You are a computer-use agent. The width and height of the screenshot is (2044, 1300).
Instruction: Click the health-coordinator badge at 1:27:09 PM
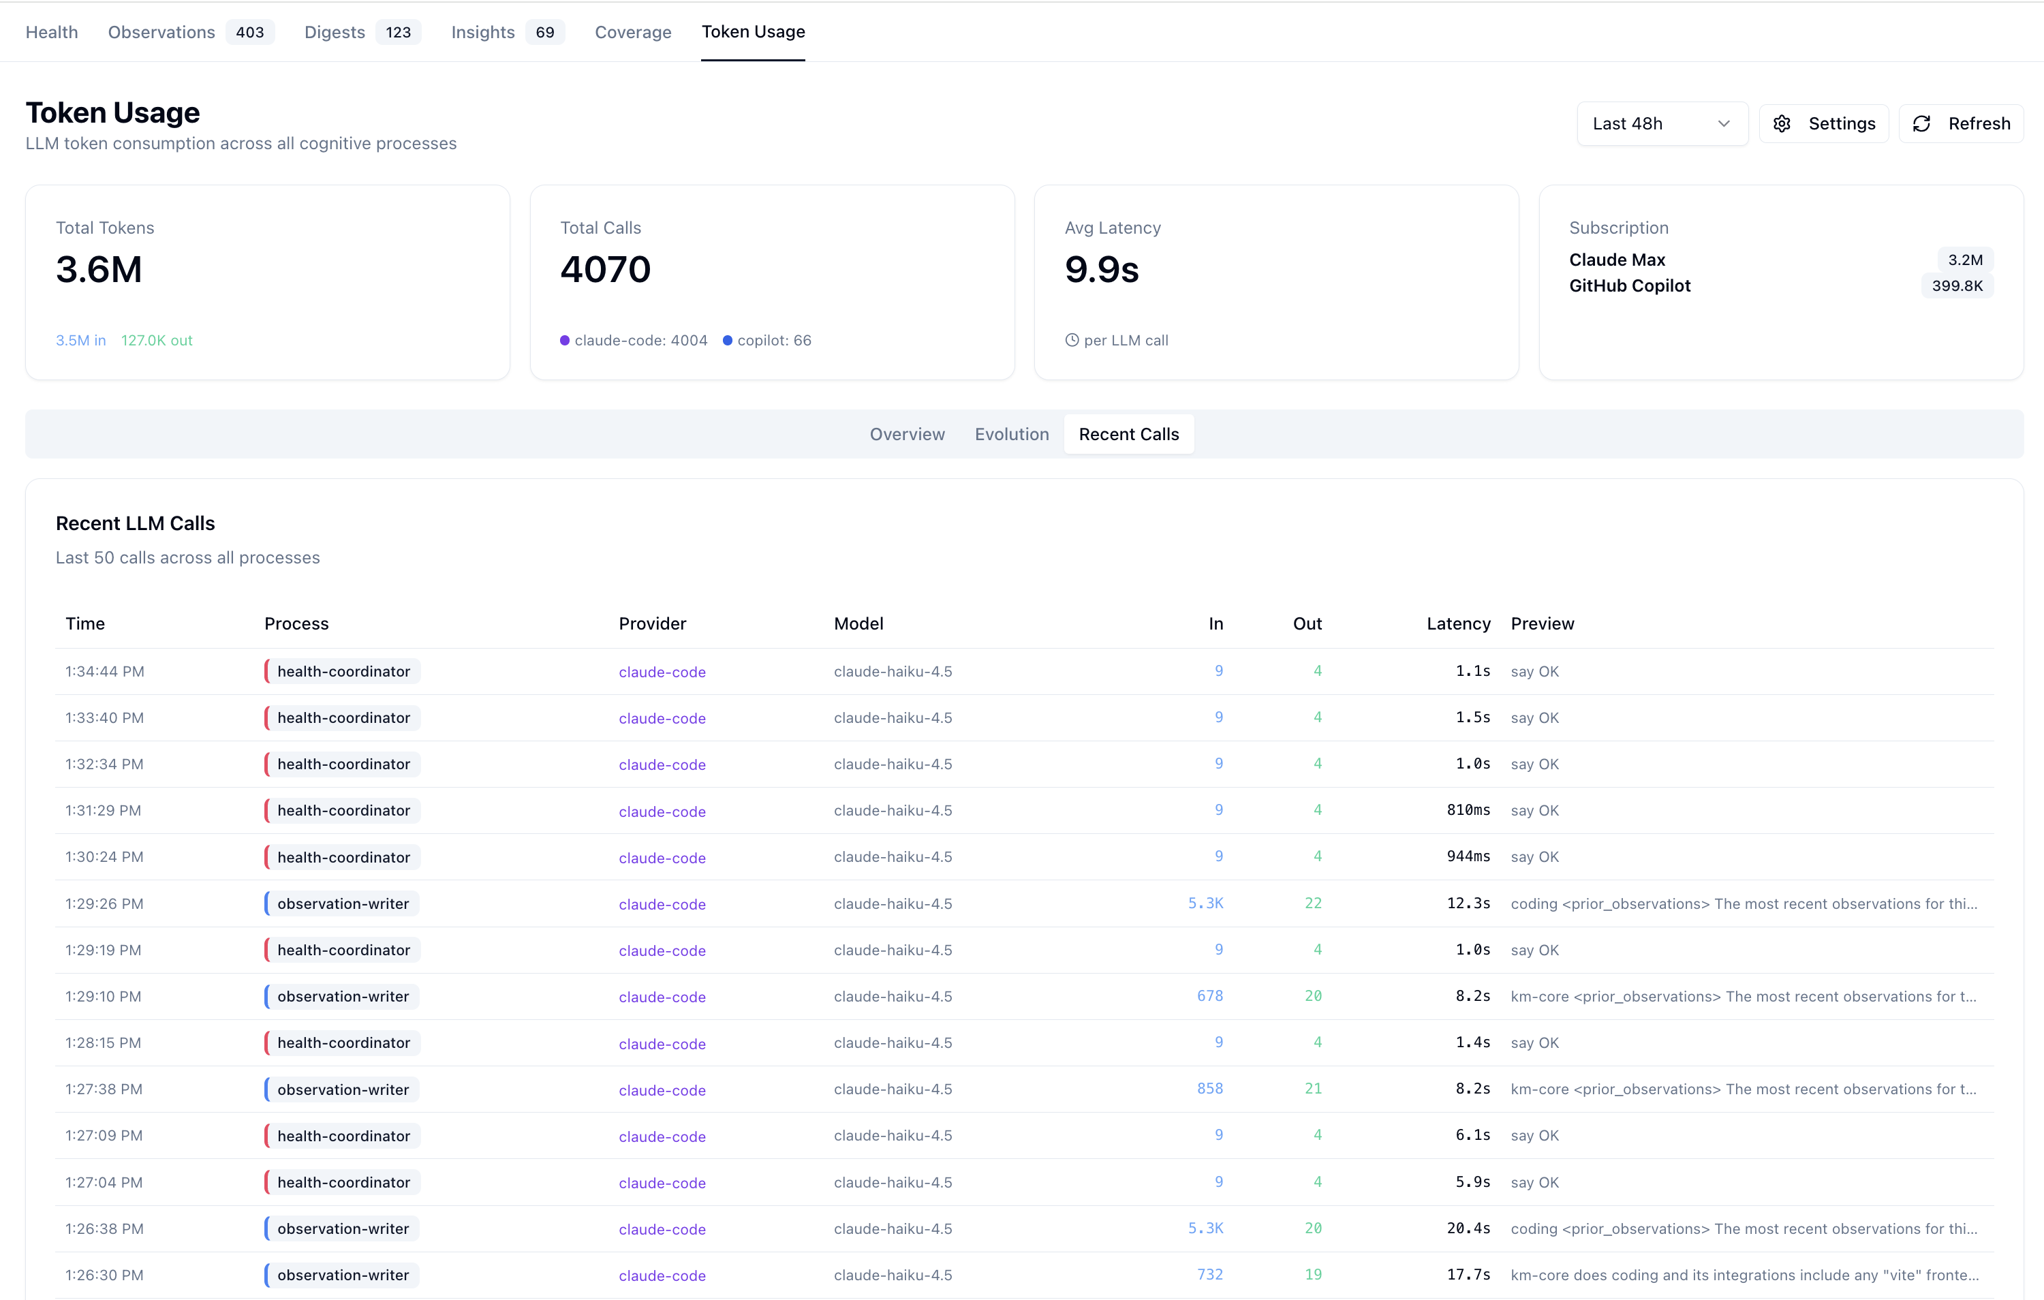[342, 1135]
